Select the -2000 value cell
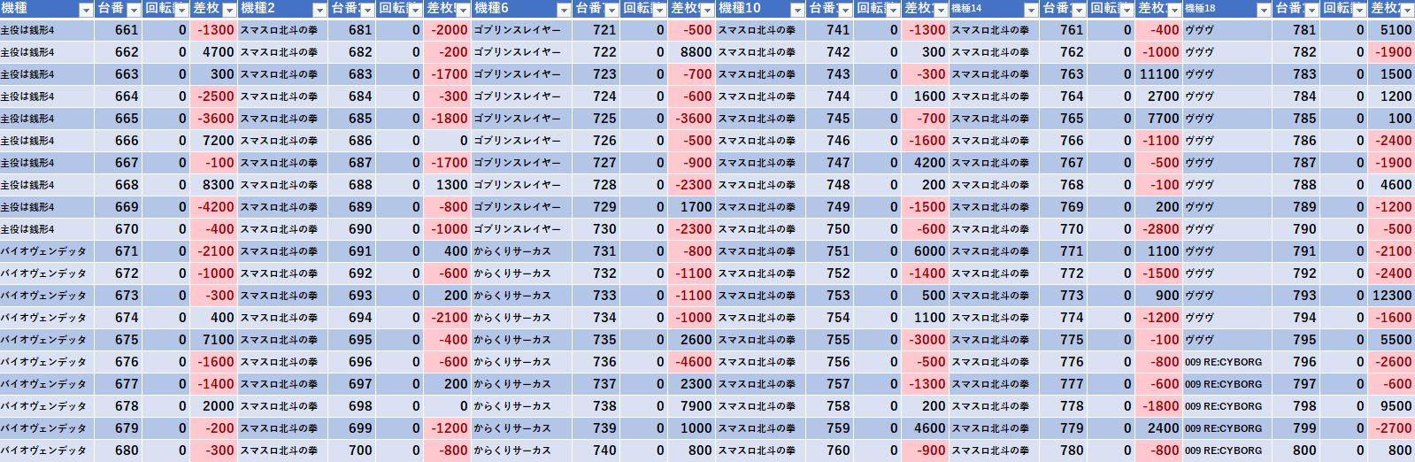 click(x=448, y=30)
